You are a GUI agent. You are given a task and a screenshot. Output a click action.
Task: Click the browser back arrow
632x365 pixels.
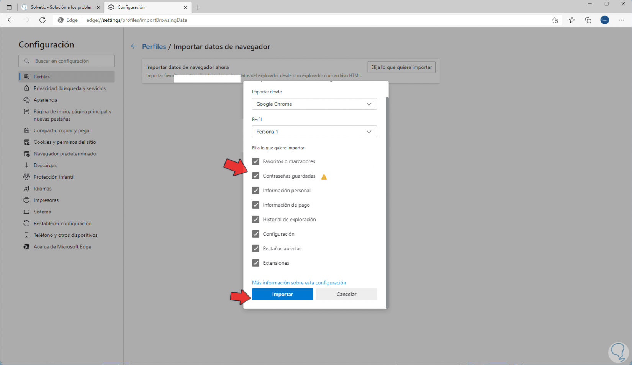click(10, 20)
